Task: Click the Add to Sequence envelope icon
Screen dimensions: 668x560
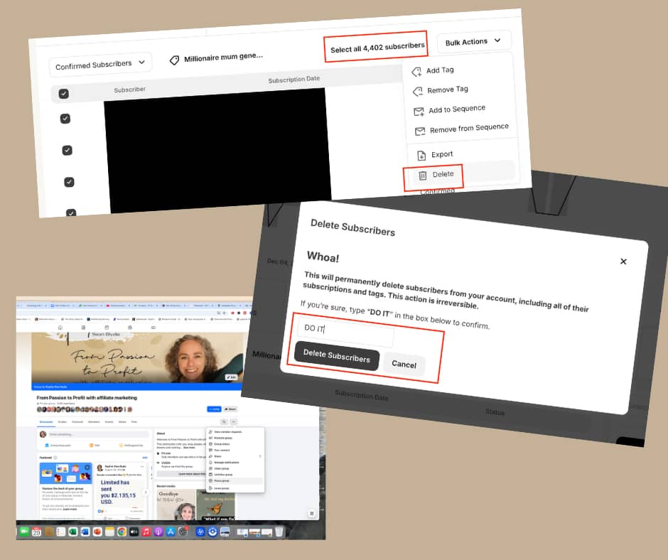Action: pos(419,112)
